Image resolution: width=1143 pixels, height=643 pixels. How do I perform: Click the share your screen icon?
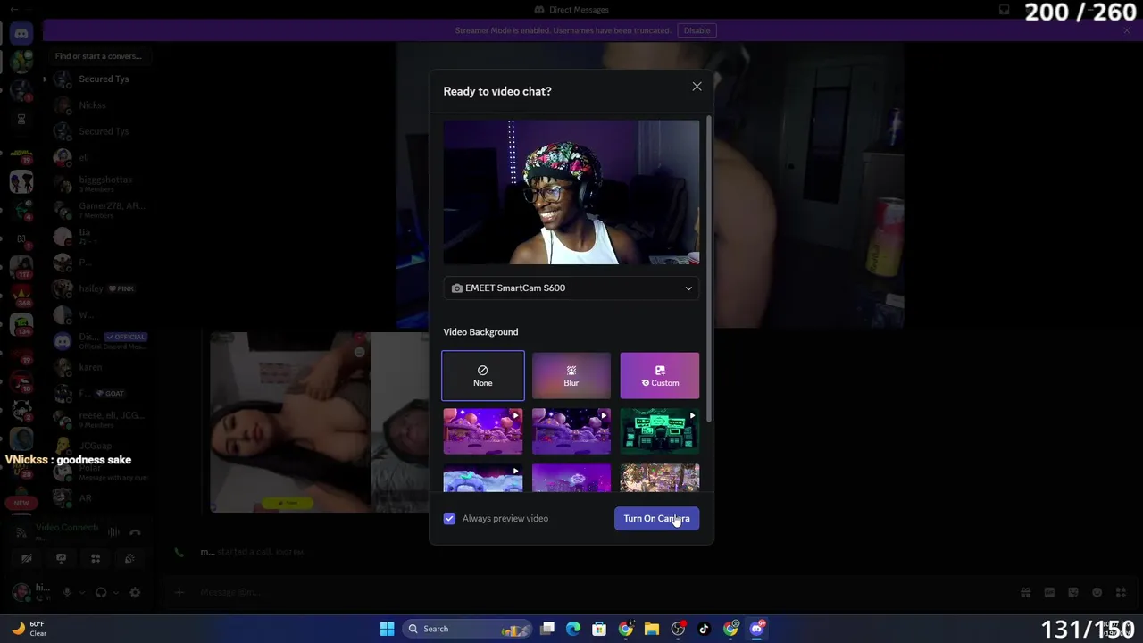click(61, 559)
